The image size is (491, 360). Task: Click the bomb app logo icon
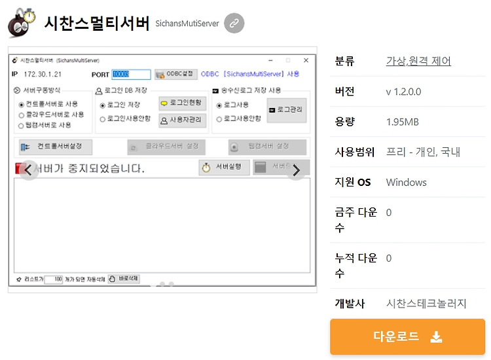click(21, 22)
